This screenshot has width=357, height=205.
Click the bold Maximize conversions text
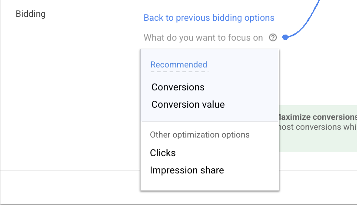318,117
